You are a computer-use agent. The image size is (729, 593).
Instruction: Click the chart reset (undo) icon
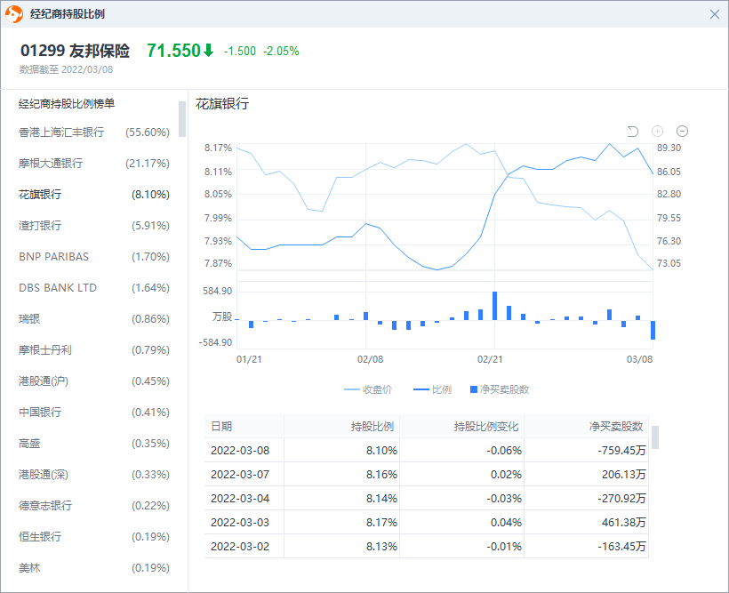click(x=633, y=132)
